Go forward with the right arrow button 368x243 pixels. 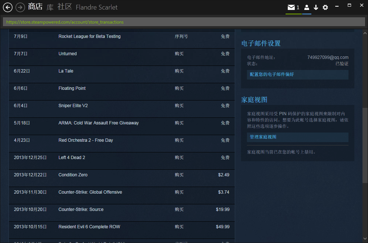[20, 7]
